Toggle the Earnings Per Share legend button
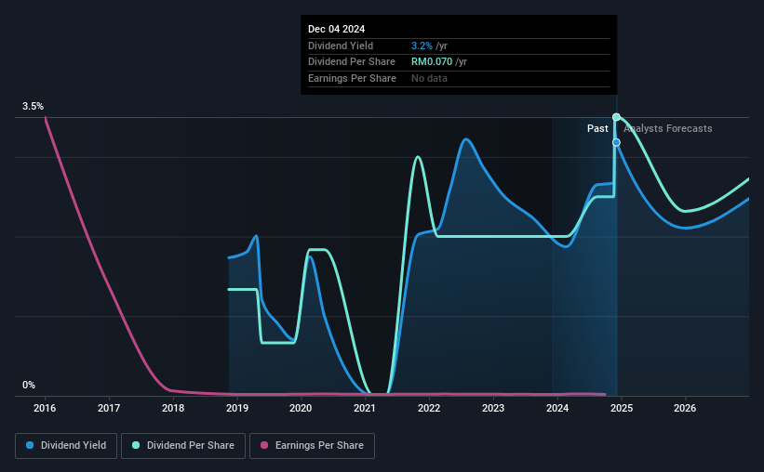The image size is (764, 472). pyautogui.click(x=312, y=446)
